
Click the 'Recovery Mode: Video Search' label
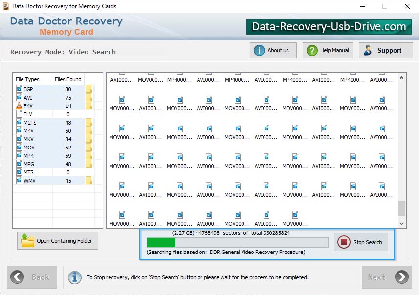(x=63, y=52)
